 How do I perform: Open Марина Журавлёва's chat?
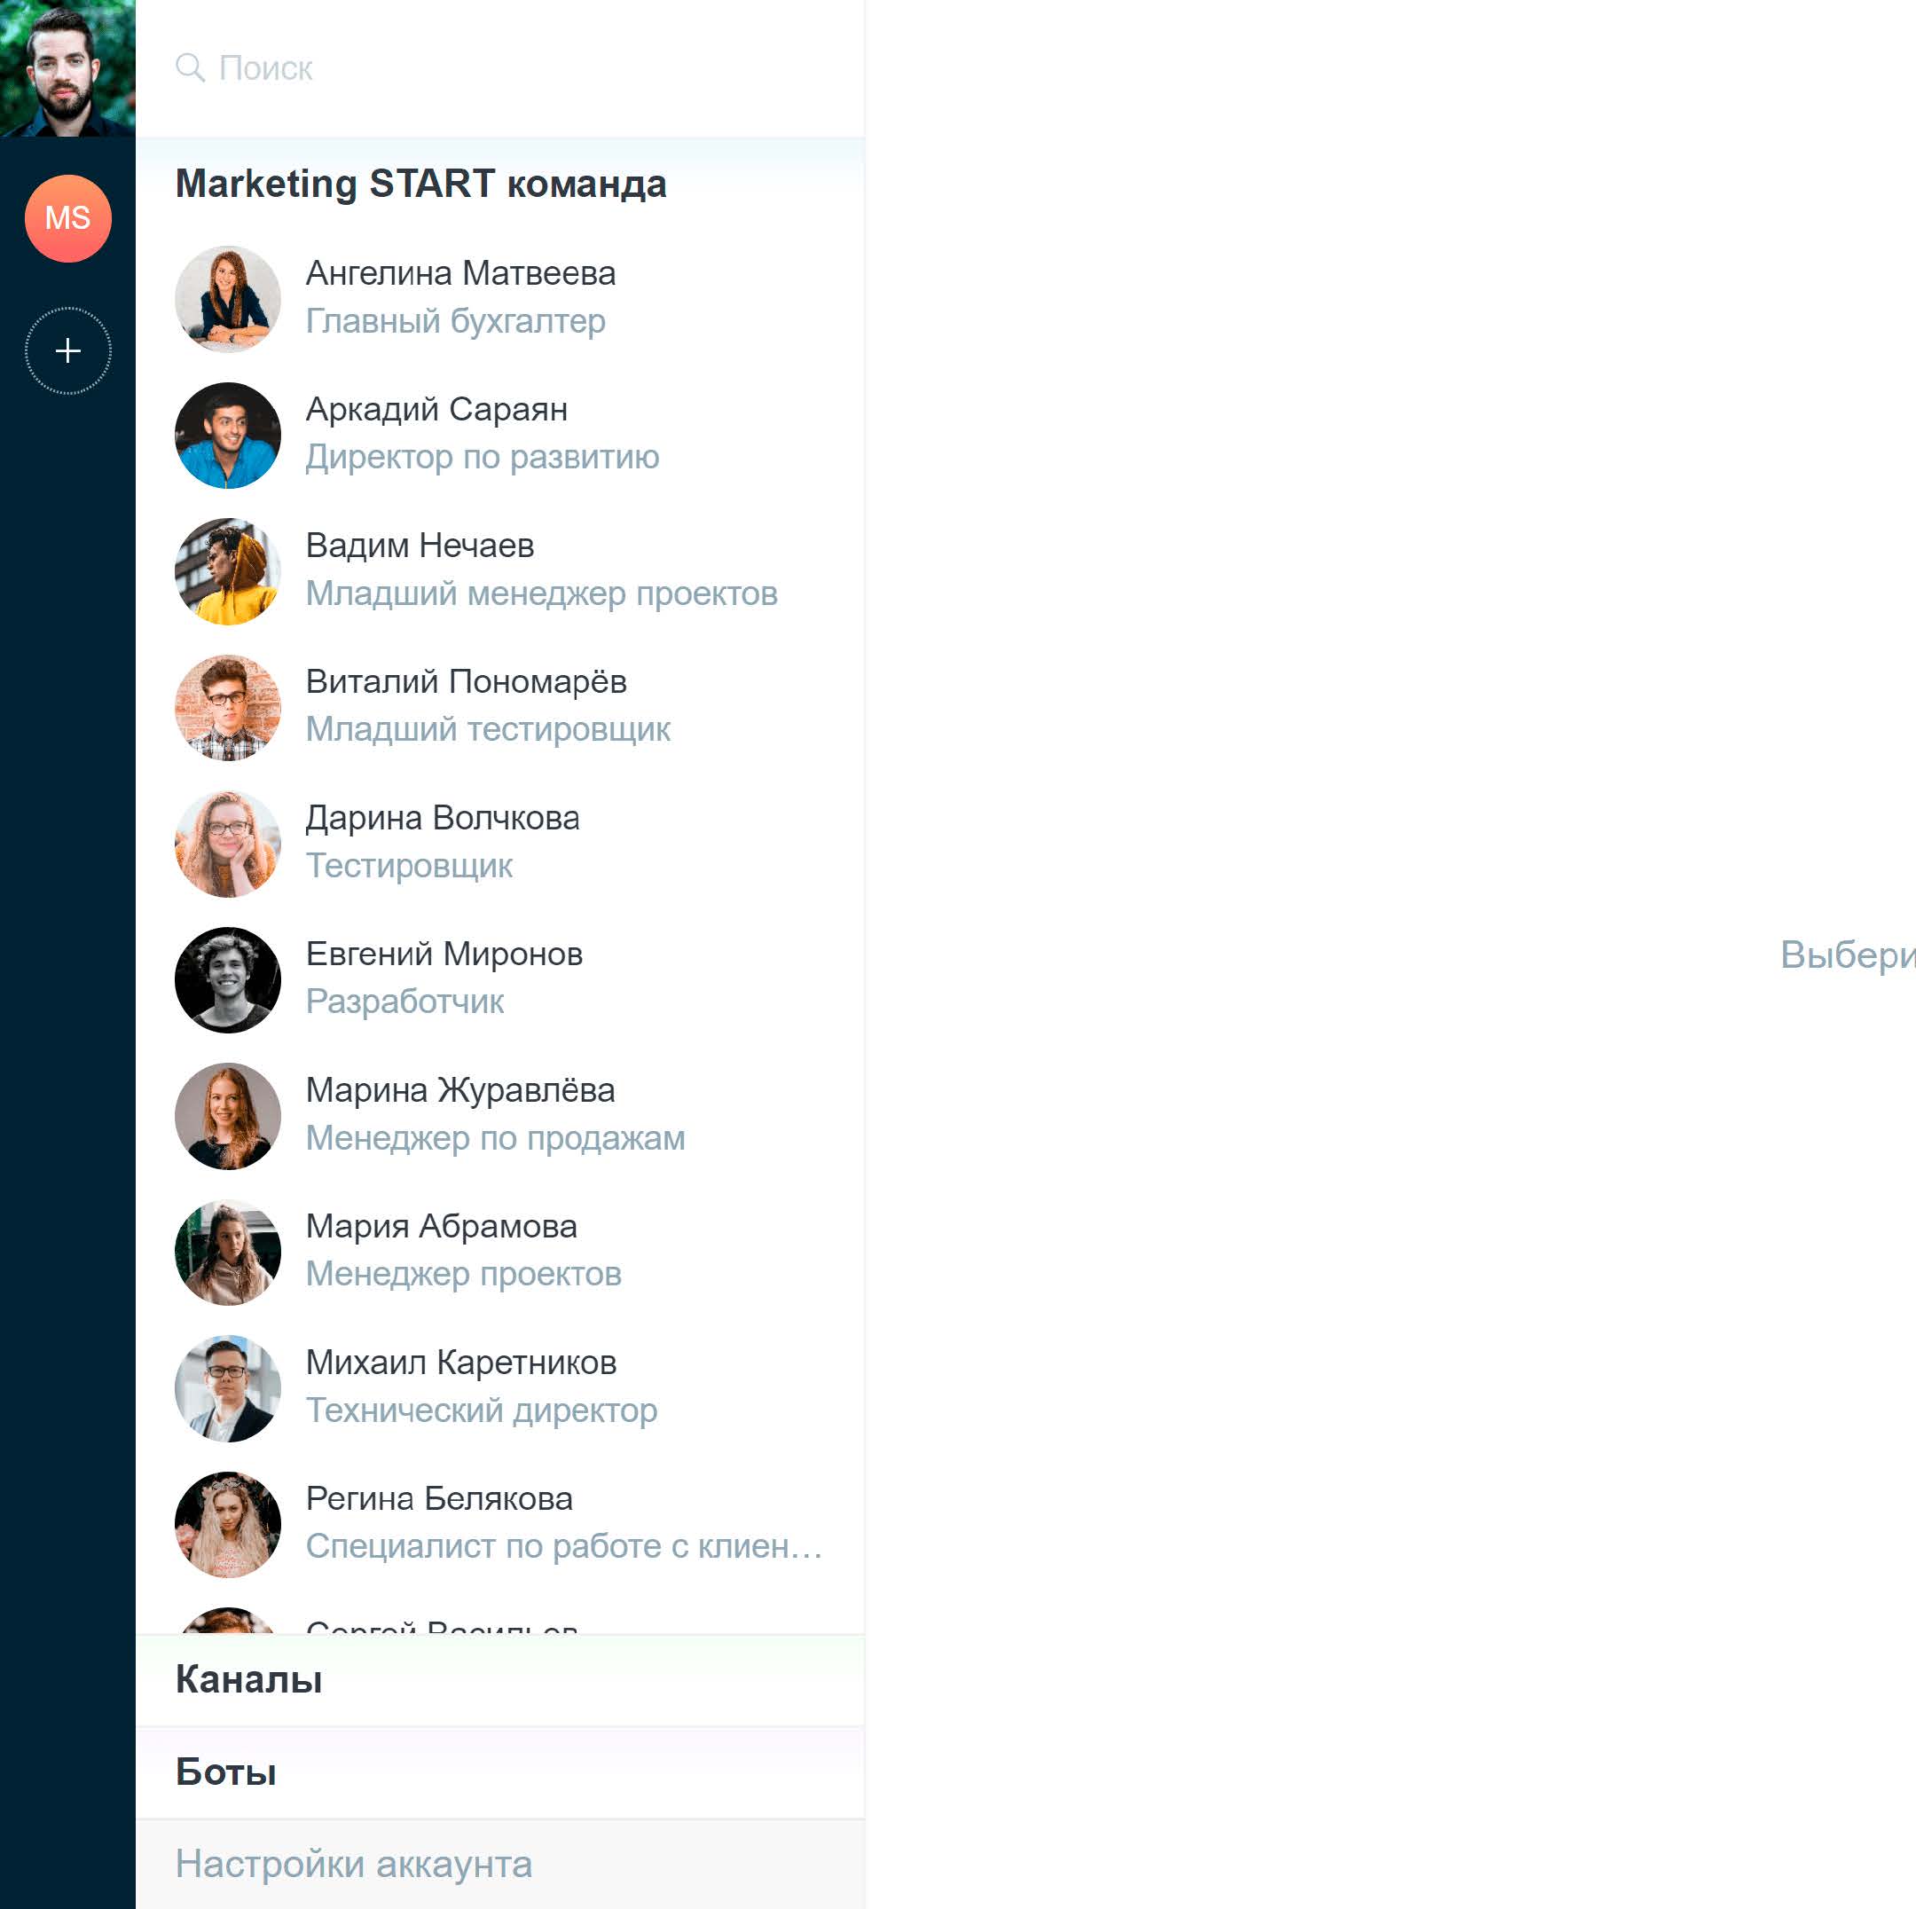point(499,1115)
